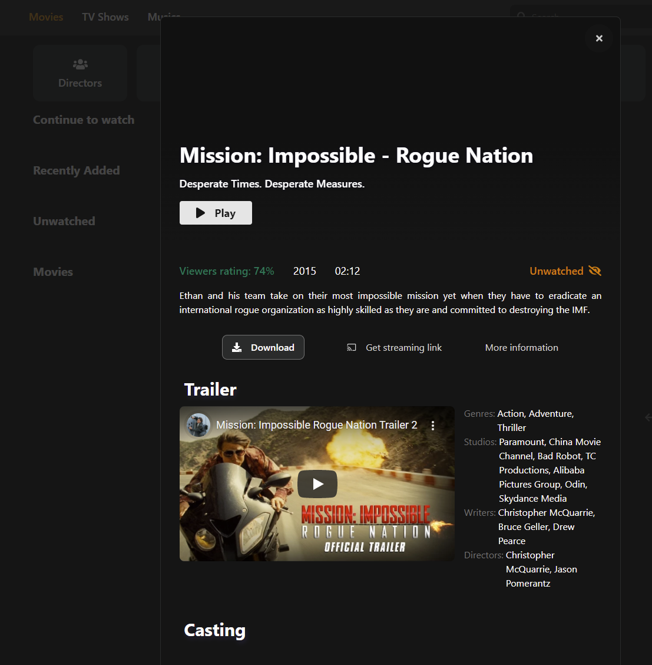Click the Trailer heading
The width and height of the screenshot is (652, 665).
[x=210, y=389]
